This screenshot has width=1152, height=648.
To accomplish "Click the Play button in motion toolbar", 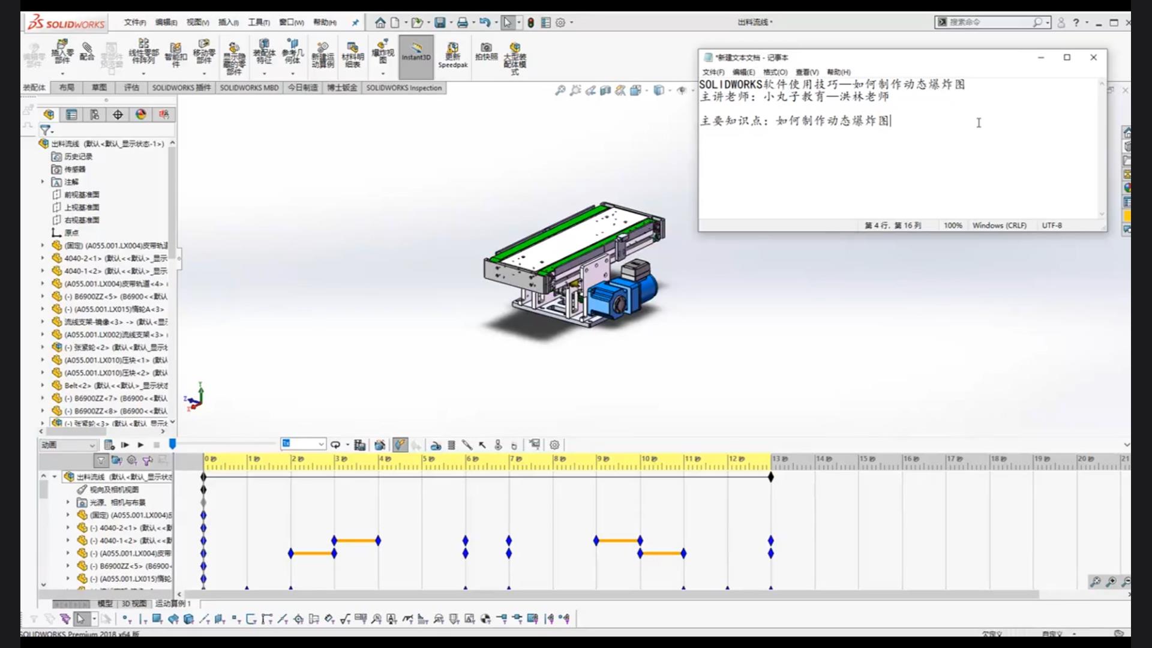I will (140, 445).
